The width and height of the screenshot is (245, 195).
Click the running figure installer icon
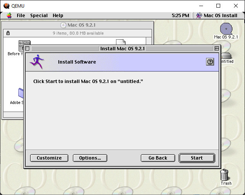click(37, 62)
